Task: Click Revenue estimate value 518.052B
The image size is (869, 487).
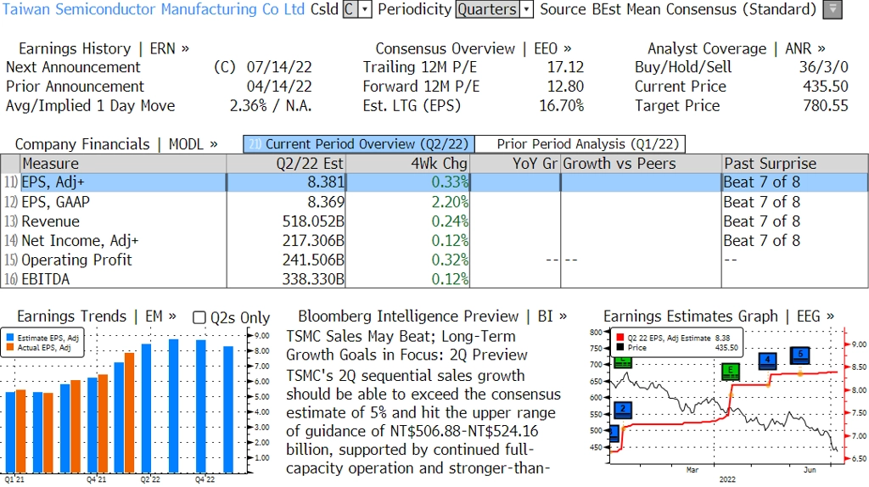Action: pyautogui.click(x=313, y=221)
